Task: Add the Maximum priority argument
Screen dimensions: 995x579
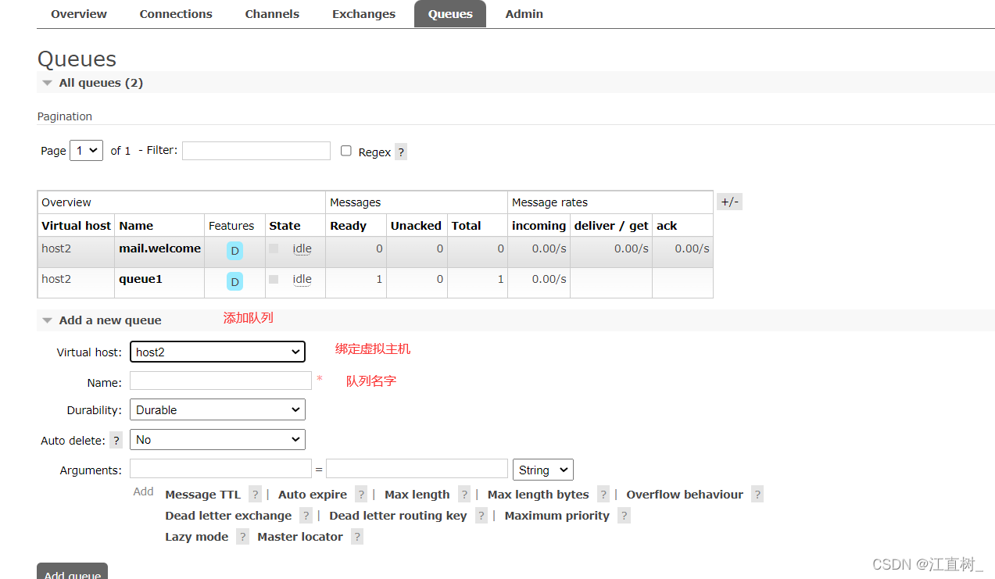Action: pyautogui.click(x=557, y=516)
